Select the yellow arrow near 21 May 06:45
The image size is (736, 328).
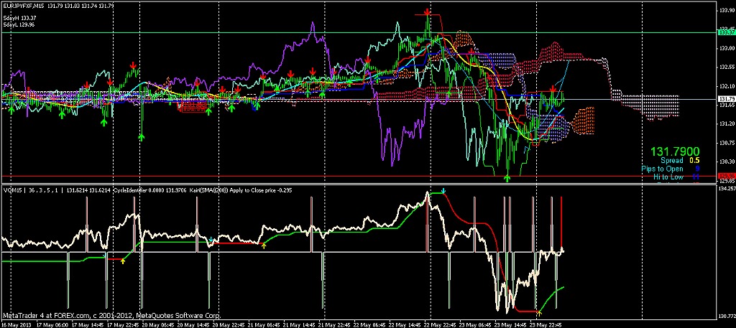click(x=264, y=245)
